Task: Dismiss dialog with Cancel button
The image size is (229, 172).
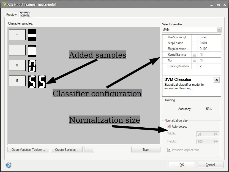Action: [210, 165]
